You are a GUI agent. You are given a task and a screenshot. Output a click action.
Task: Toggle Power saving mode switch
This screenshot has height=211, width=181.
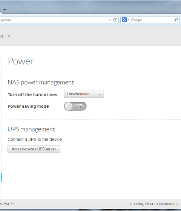point(75,106)
